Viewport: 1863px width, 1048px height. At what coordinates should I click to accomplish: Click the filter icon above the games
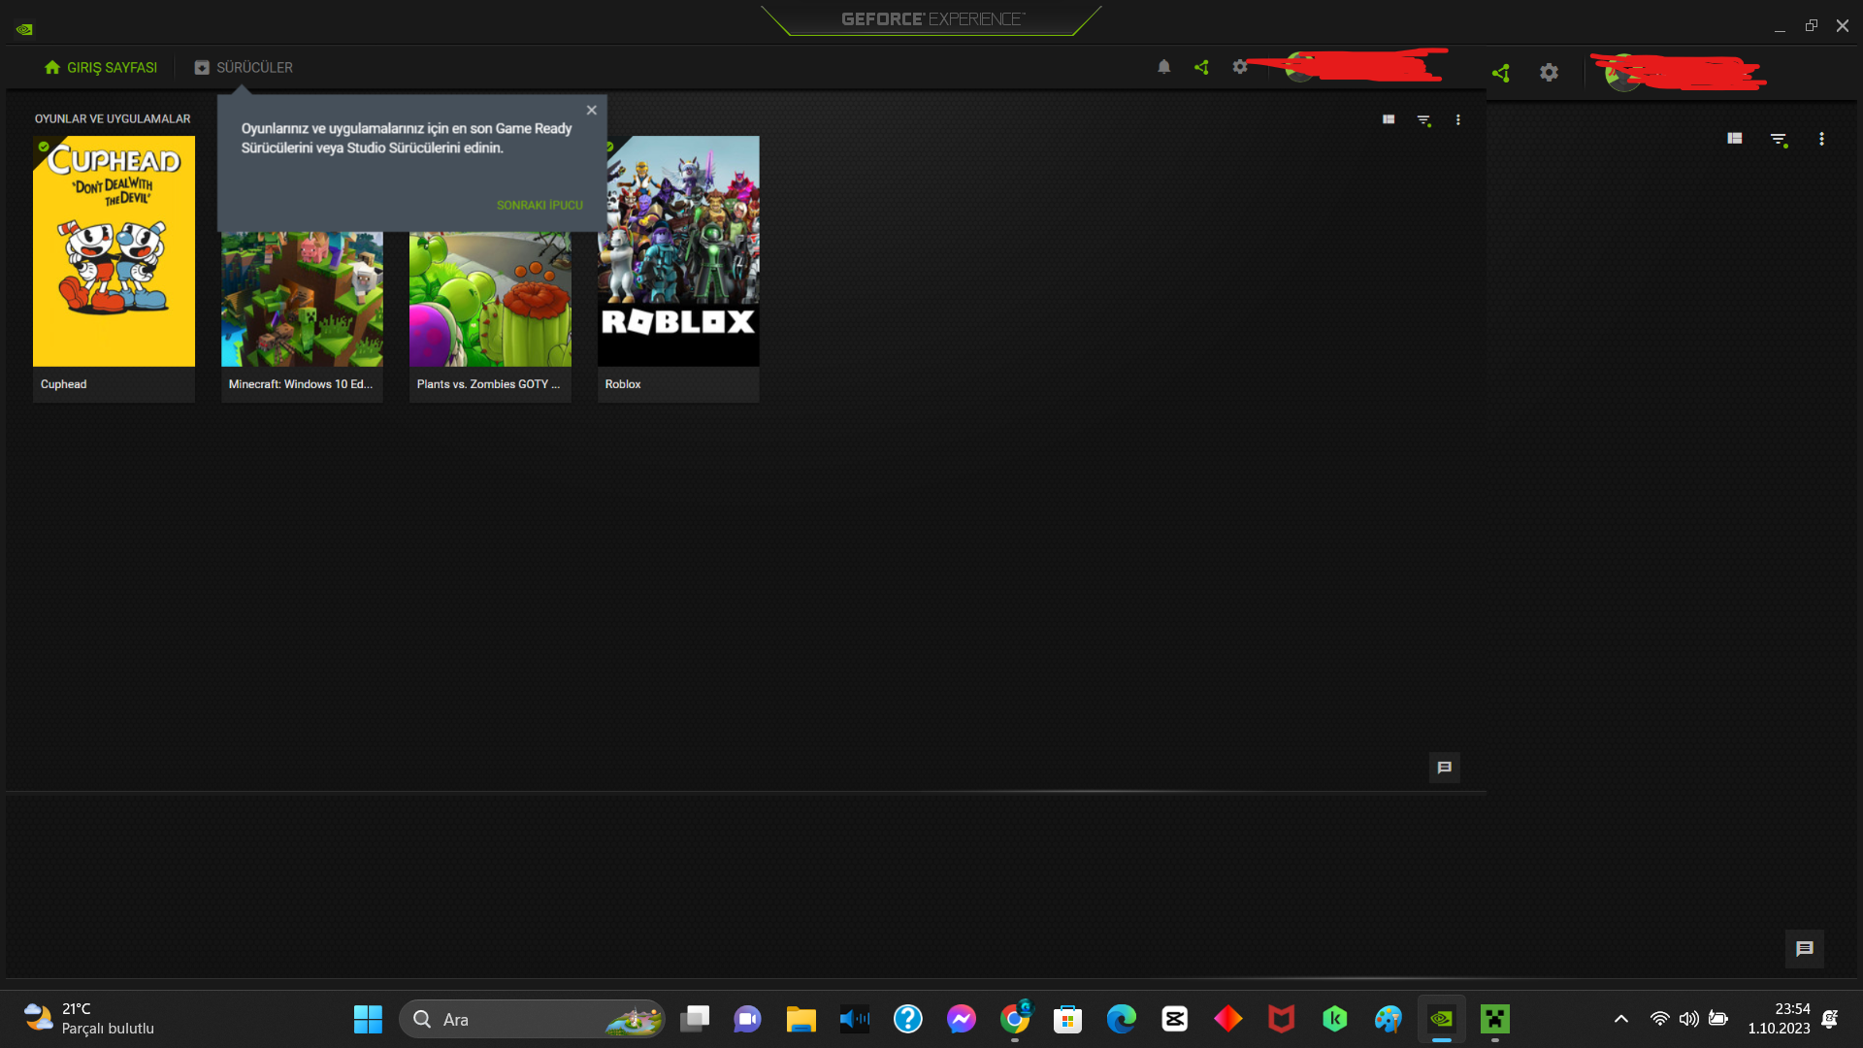pos(1422,119)
